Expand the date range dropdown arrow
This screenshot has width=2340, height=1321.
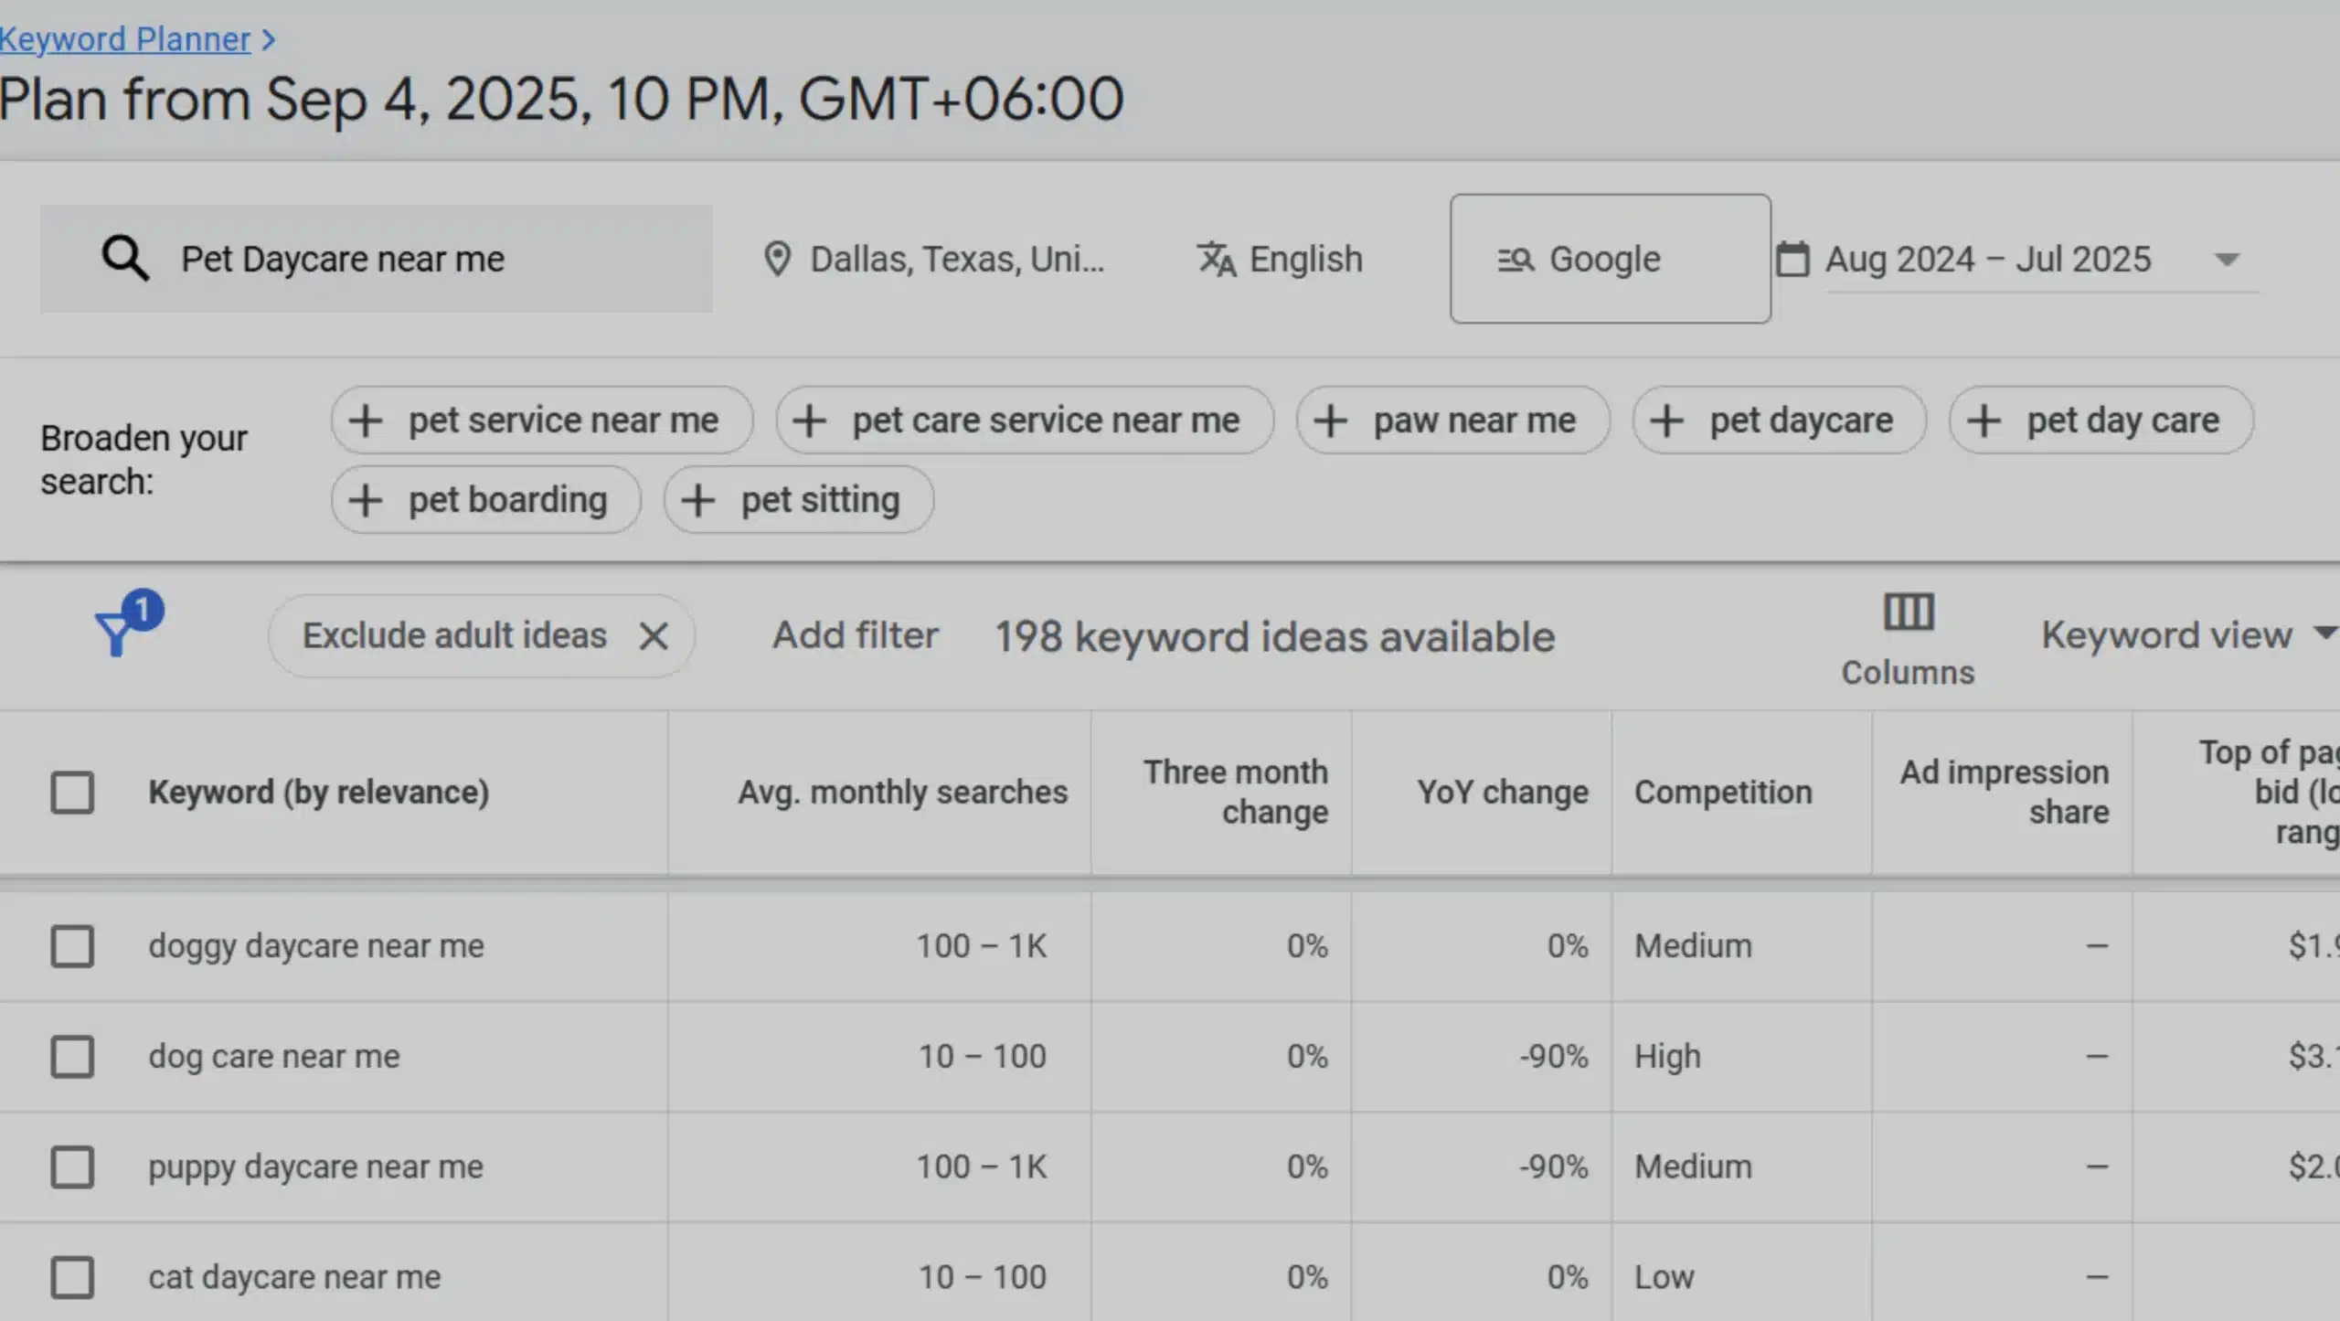(2228, 261)
